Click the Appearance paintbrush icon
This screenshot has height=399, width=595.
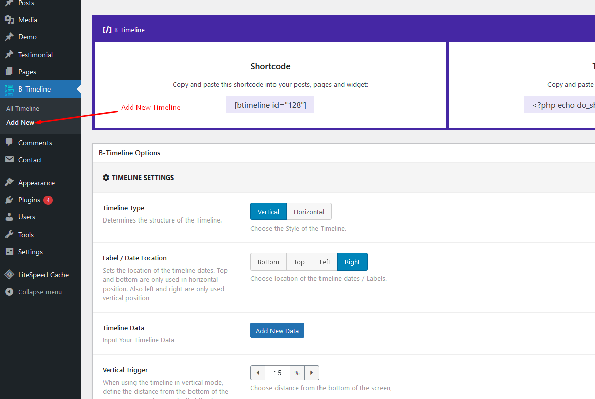click(9, 182)
